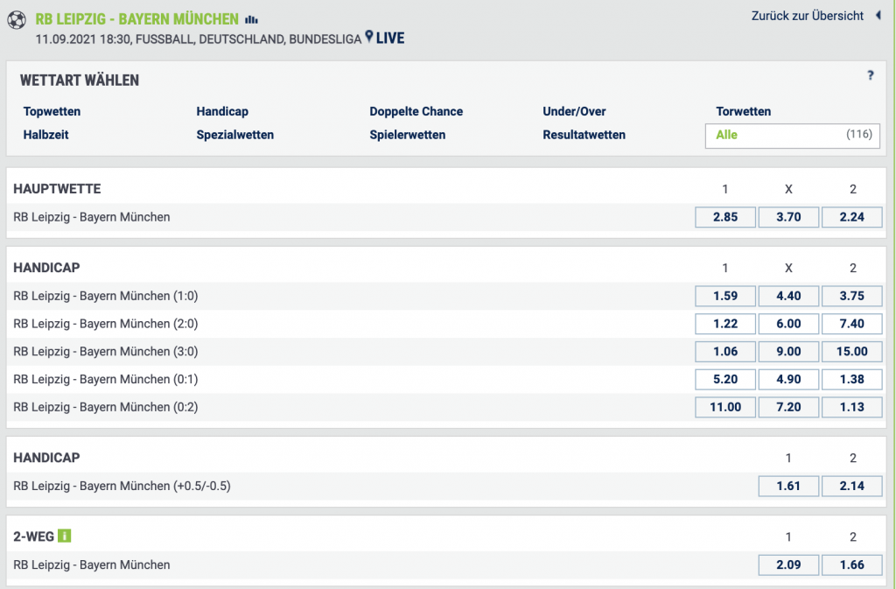Click the soccer ball sport icon

click(x=16, y=20)
